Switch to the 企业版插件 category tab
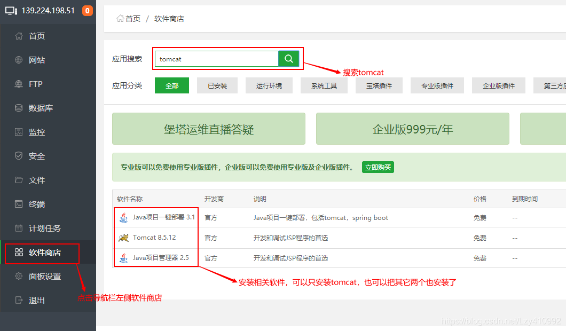Image resolution: width=566 pixels, height=331 pixels. [x=499, y=85]
